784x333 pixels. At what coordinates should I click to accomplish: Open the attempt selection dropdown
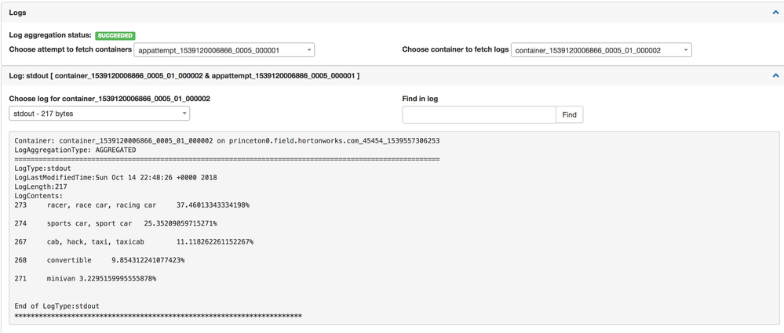tap(224, 50)
